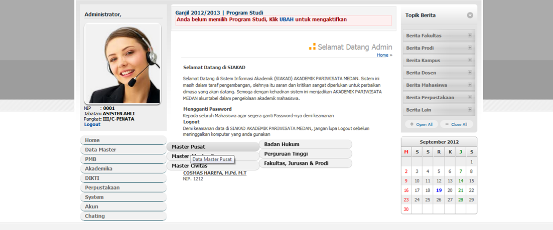This screenshot has width=553, height=230.
Task: Choose Fakultas, Jurusan & Prodi submenu
Action: [306, 163]
